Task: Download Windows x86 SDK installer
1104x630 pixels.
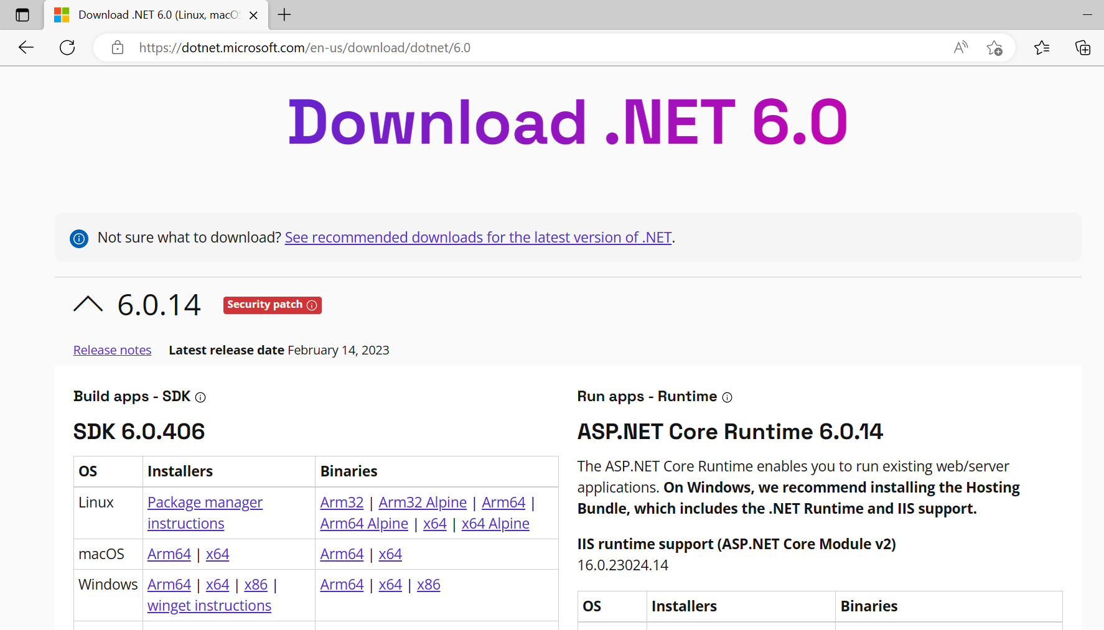Action: (x=256, y=585)
